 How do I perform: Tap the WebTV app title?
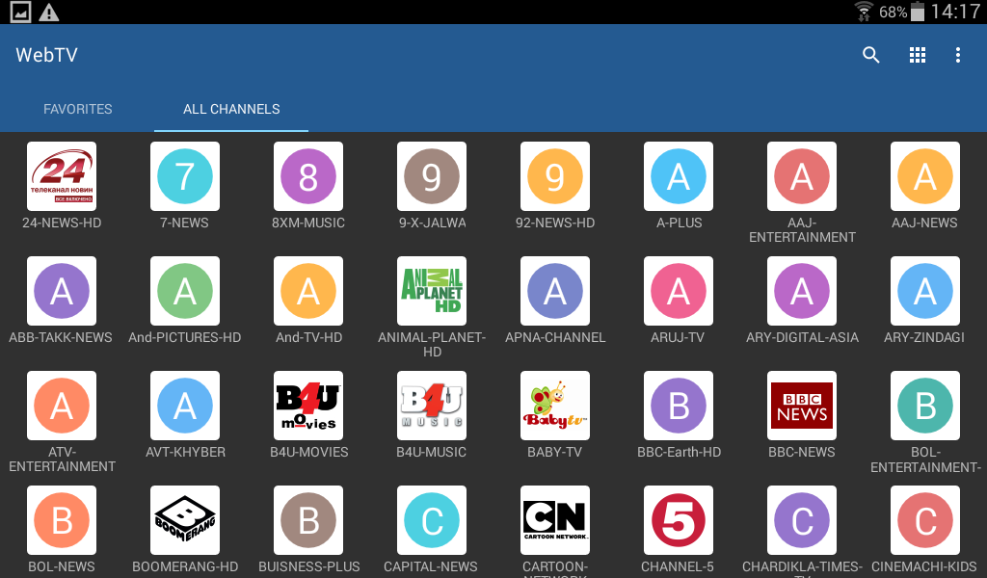point(46,55)
